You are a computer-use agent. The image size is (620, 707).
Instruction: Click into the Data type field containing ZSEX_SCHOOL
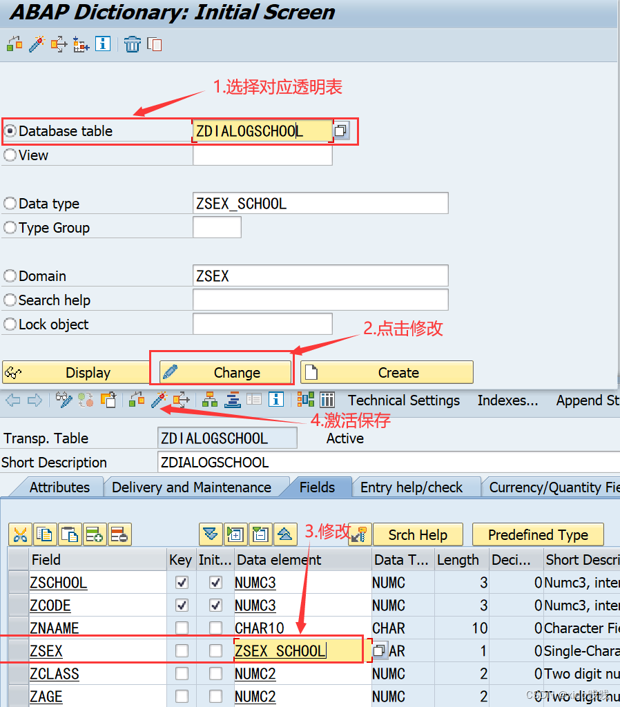(320, 204)
